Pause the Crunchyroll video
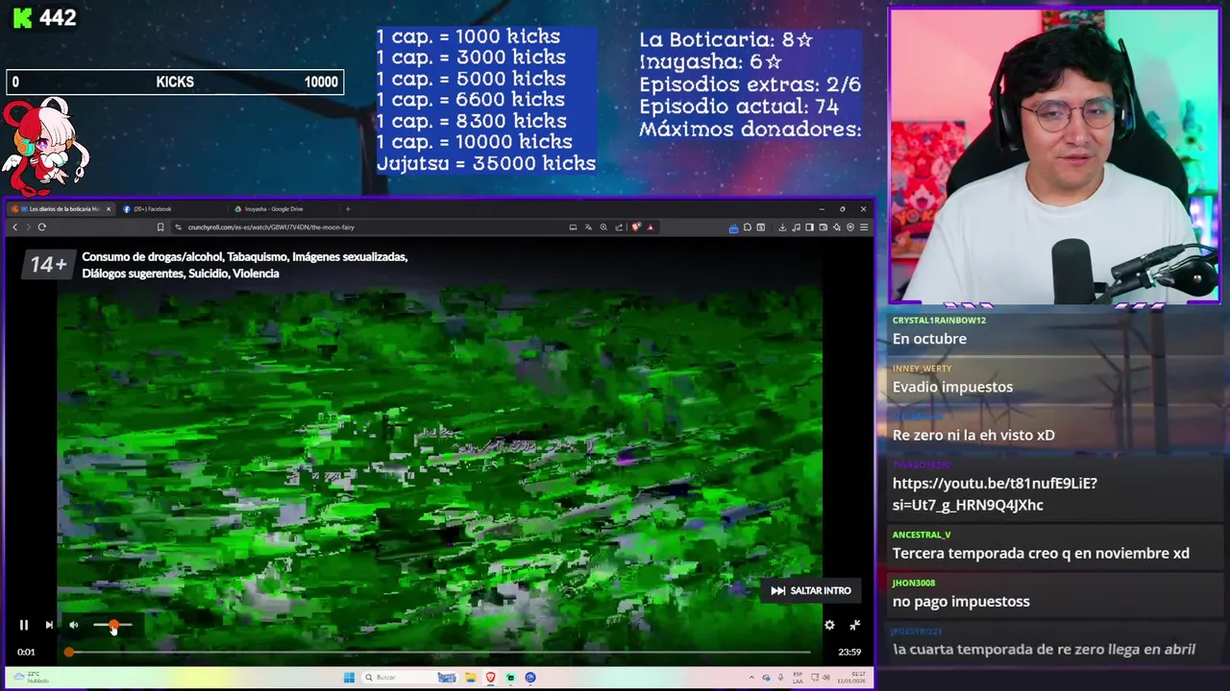Image resolution: width=1230 pixels, height=691 pixels. coord(24,625)
